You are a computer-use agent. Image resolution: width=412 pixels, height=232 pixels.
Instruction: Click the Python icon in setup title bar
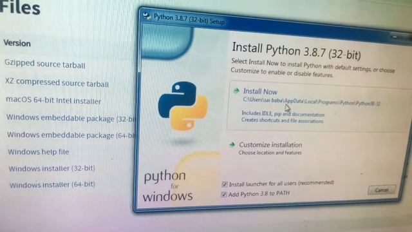(x=146, y=15)
